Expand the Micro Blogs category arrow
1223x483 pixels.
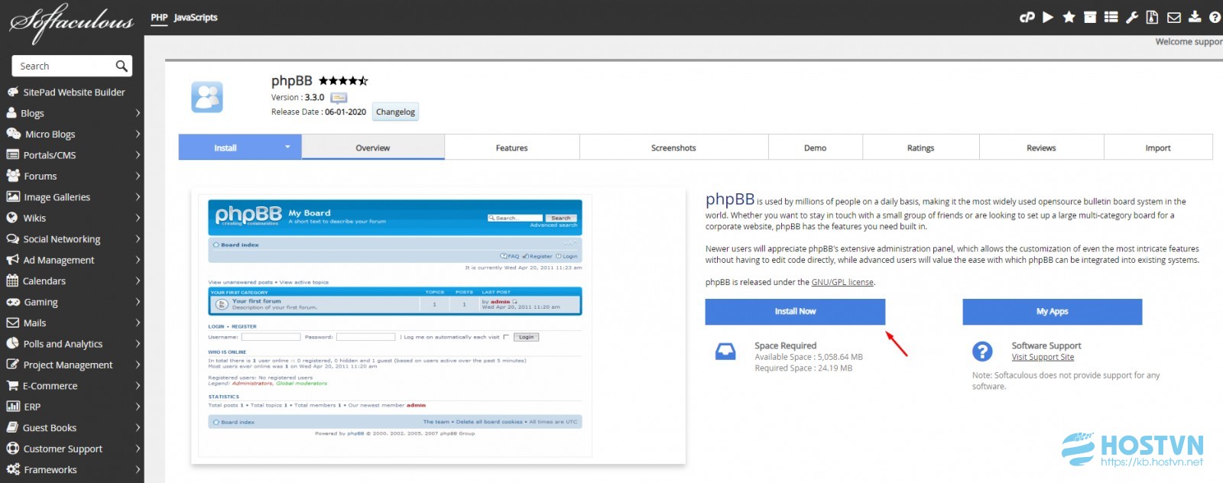coord(138,134)
